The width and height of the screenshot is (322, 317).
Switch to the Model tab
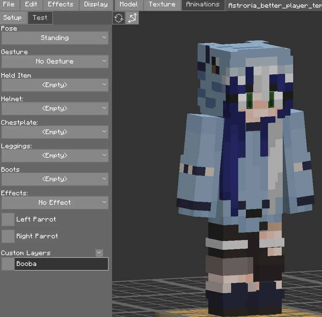tap(129, 4)
